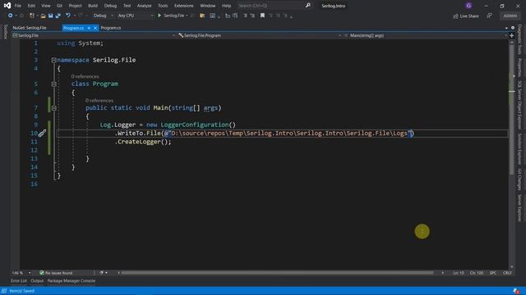This screenshot has width=526, height=295.
Task: Toggle the pin on active Program.cs tab
Action: pos(89,28)
